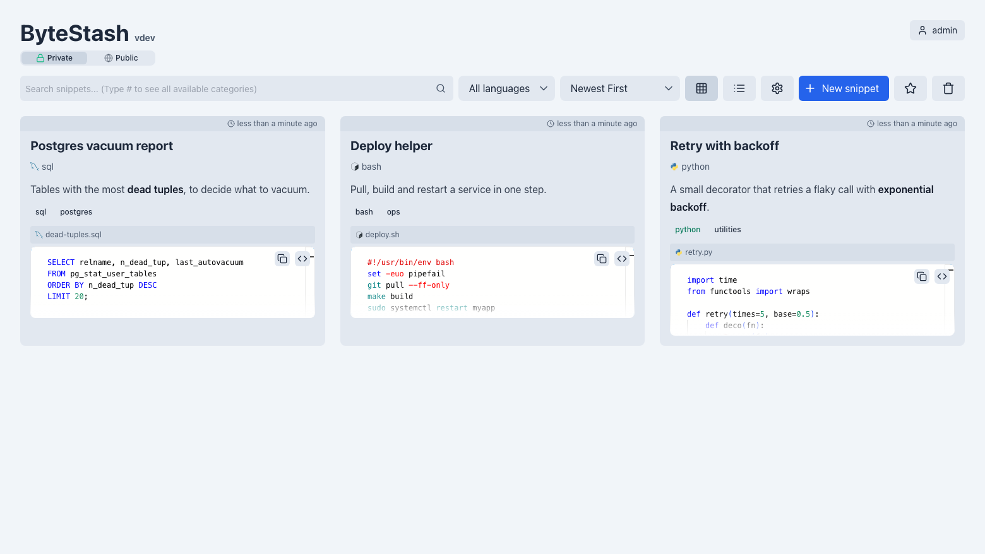Click the def retry(times=5, base=0.5) line

[x=753, y=314]
